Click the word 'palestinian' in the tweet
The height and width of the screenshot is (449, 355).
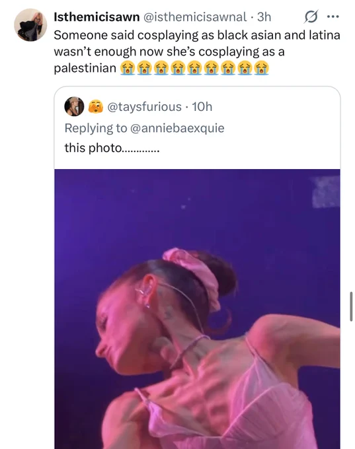85,68
